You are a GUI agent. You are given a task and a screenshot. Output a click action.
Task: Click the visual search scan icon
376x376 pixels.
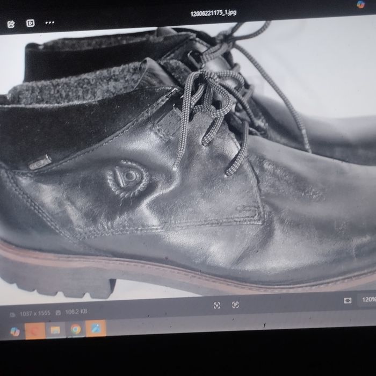[x=217, y=305]
